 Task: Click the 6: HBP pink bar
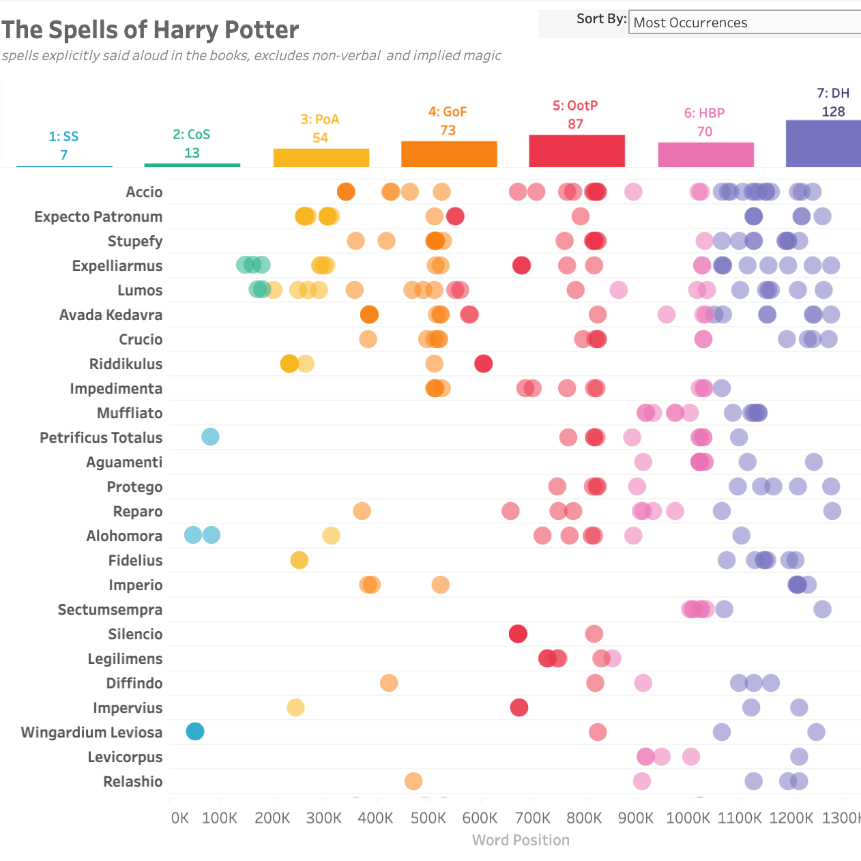coord(705,154)
